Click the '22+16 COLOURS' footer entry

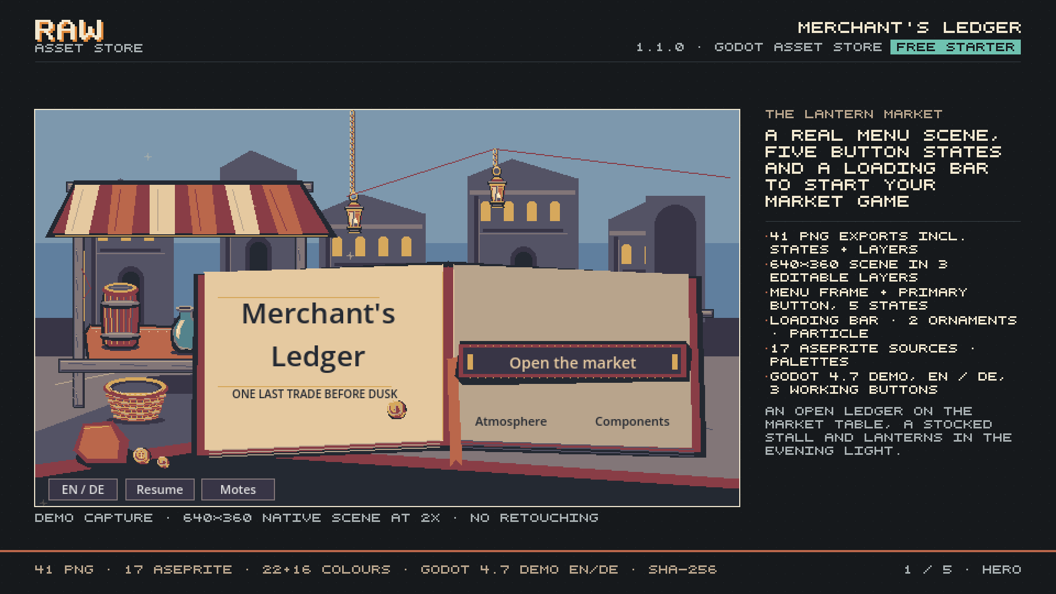pos(326,570)
